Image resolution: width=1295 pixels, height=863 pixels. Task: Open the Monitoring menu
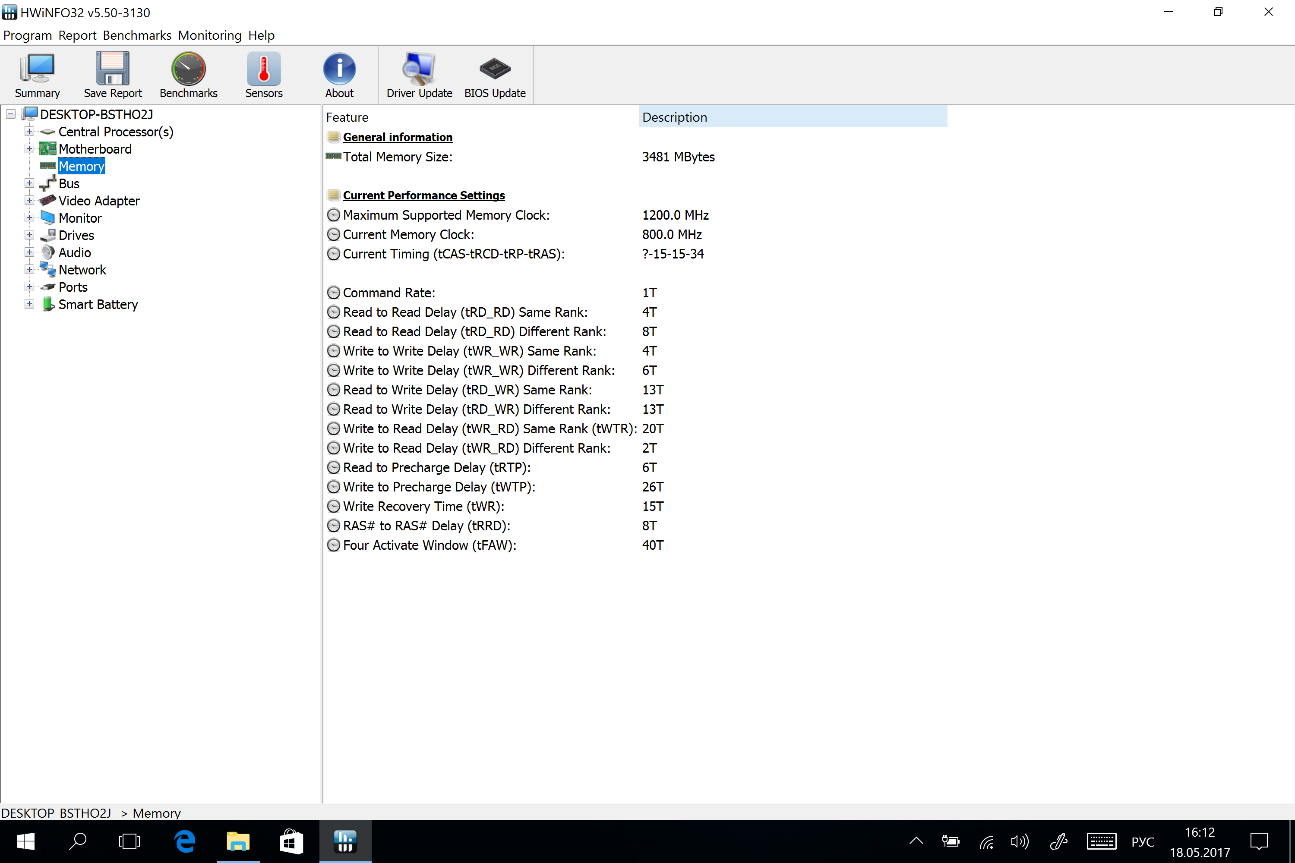[x=210, y=35]
